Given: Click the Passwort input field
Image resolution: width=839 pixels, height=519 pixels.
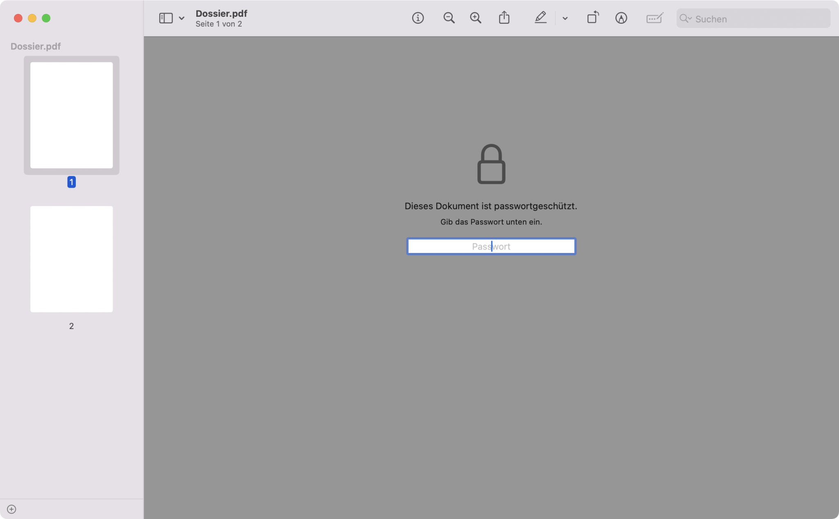Looking at the screenshot, I should (x=491, y=246).
